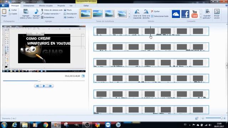Open Video de cámara web
Screen dimensions: 228x128
[x=52, y=10]
